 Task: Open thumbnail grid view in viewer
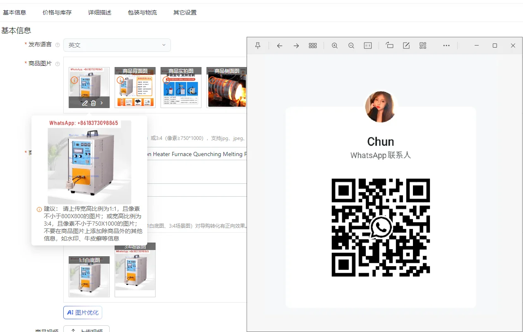tap(313, 46)
